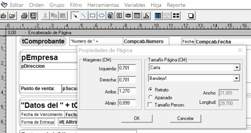Open the Editar menu
The image size is (251, 133).
tap(17, 5)
